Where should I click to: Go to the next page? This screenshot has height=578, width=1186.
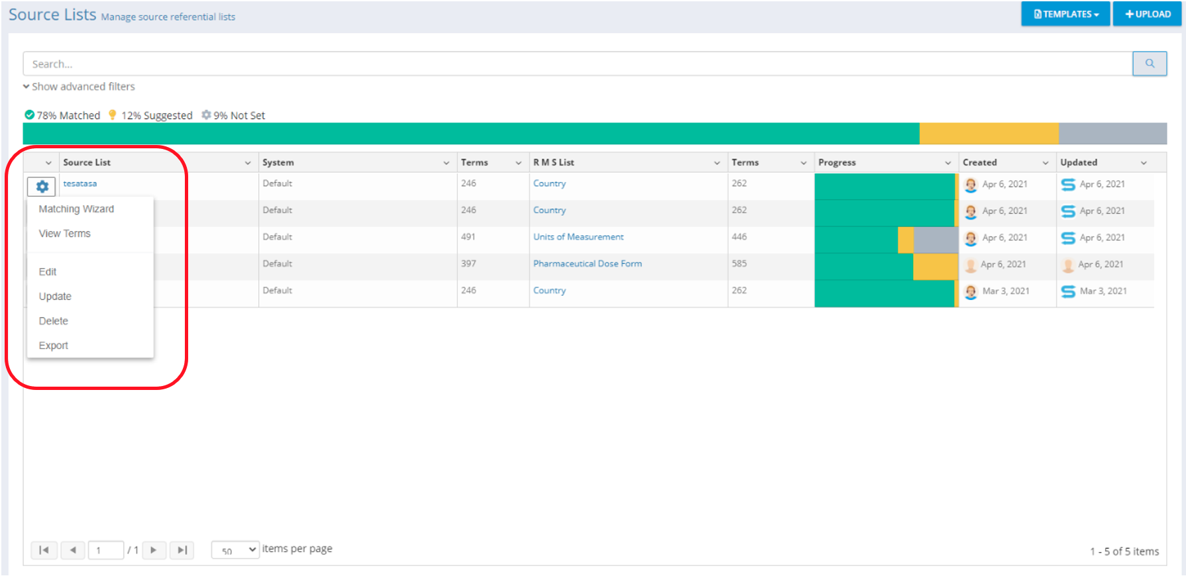coord(154,550)
